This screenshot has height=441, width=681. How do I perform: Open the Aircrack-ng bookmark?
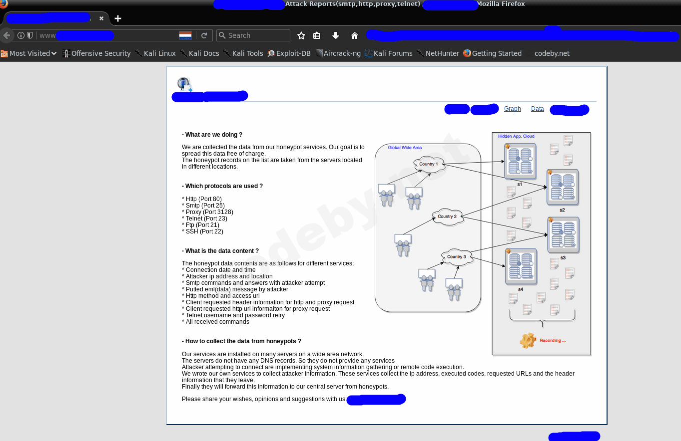(338, 53)
